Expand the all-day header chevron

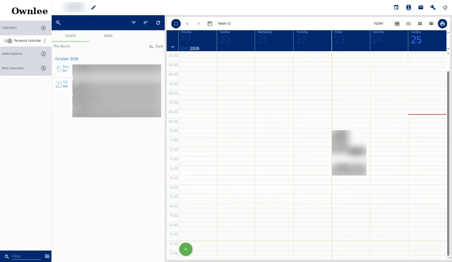(x=173, y=47)
